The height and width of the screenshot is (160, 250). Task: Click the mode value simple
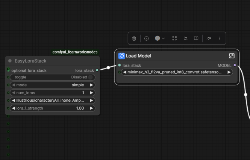click(78, 85)
